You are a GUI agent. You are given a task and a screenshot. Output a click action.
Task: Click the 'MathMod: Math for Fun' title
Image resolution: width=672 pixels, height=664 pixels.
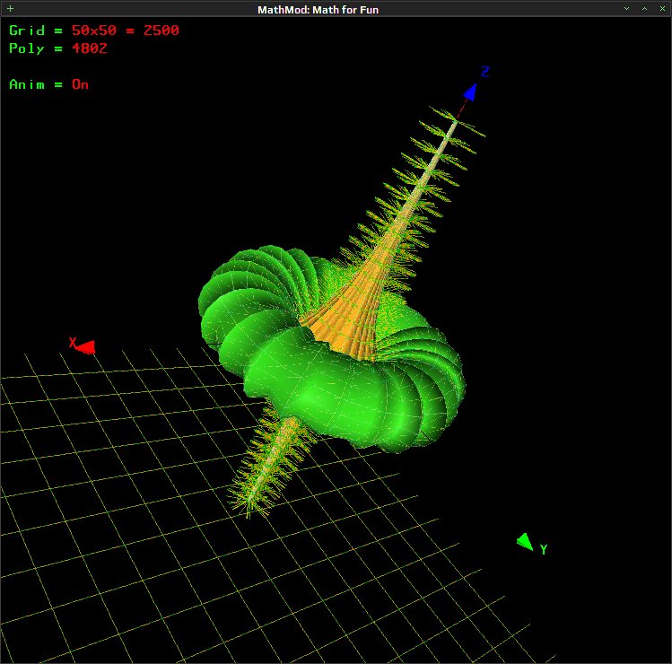[x=318, y=10]
